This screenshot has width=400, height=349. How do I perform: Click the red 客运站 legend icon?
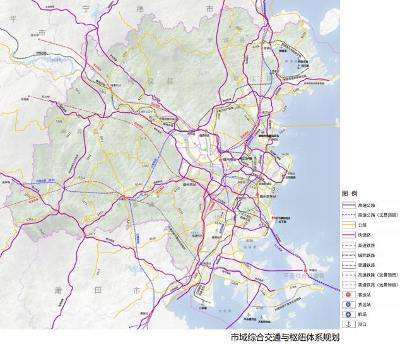tap(348, 295)
